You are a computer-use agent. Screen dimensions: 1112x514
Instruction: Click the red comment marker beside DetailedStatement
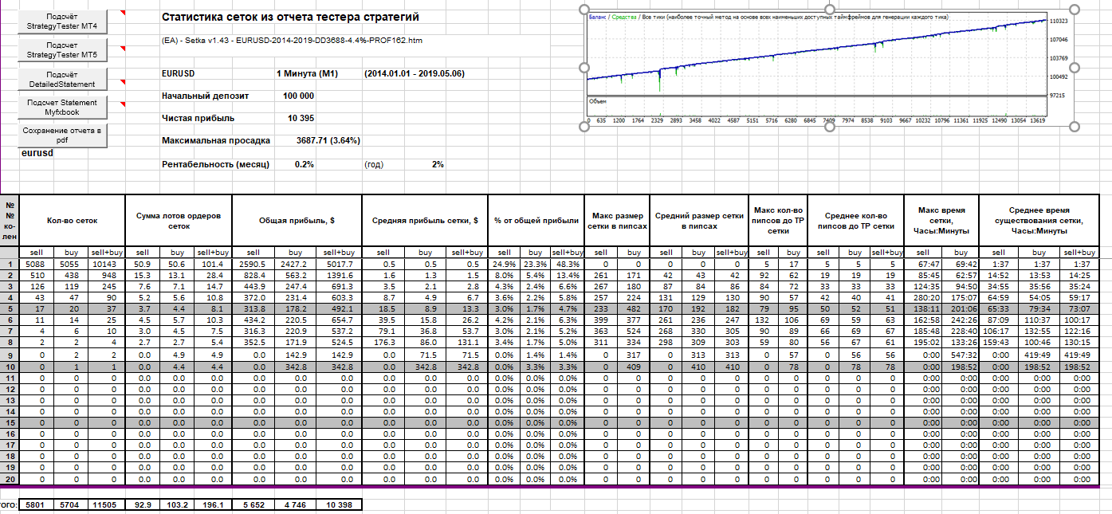122,81
